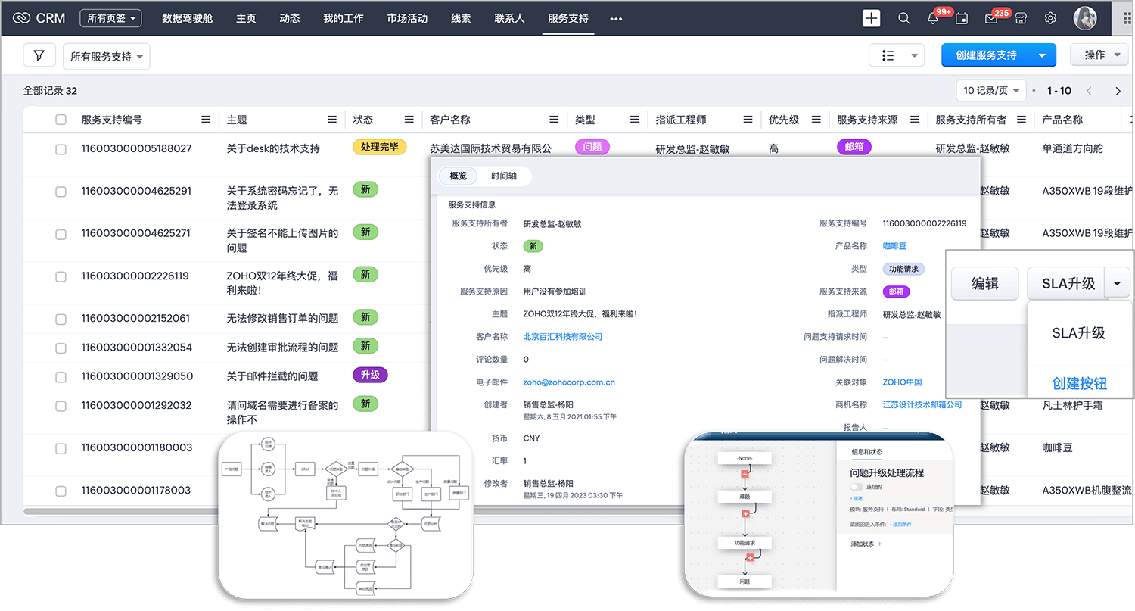Click the Zoho CRM logo icon
1135x611 pixels.
[x=21, y=18]
